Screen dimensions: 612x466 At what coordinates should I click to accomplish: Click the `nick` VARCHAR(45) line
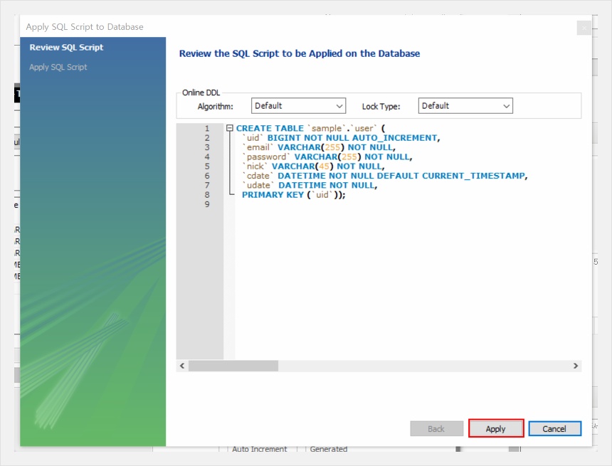click(x=313, y=166)
